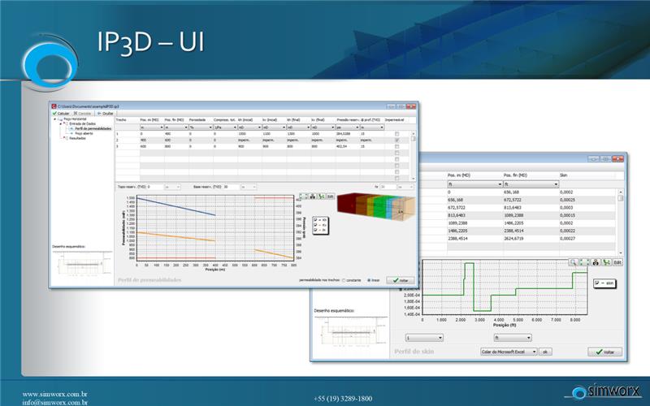Toggle the Kh series legend checkbox

point(315,219)
